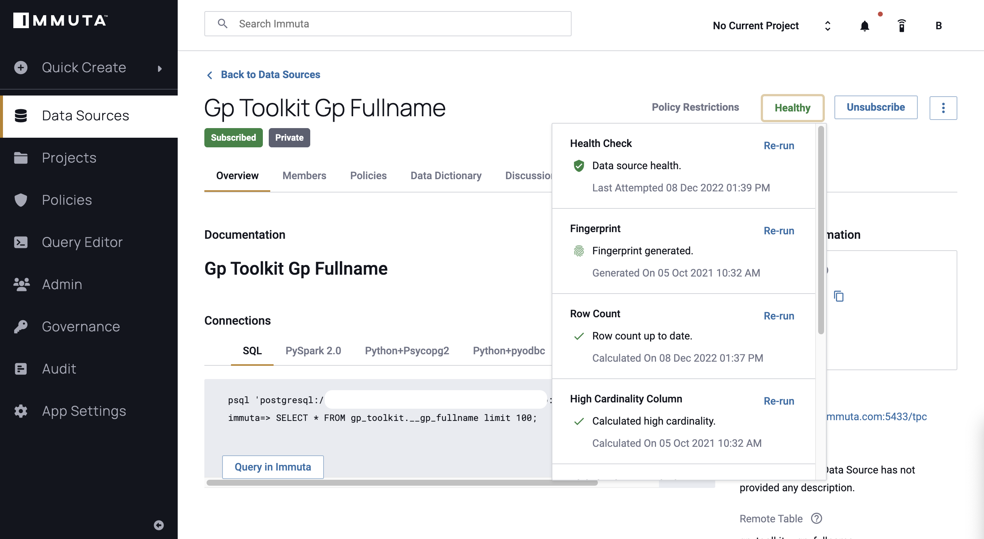Click the Policies shield icon
984x539 pixels.
pos(21,200)
